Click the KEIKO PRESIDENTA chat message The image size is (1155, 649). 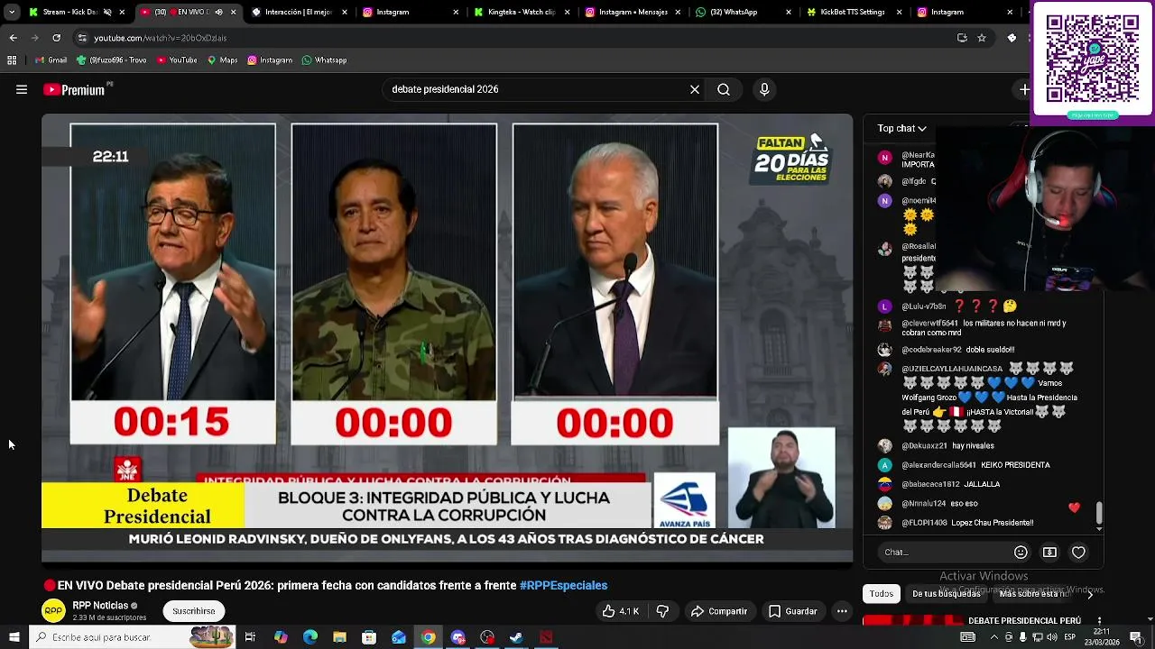click(1013, 465)
